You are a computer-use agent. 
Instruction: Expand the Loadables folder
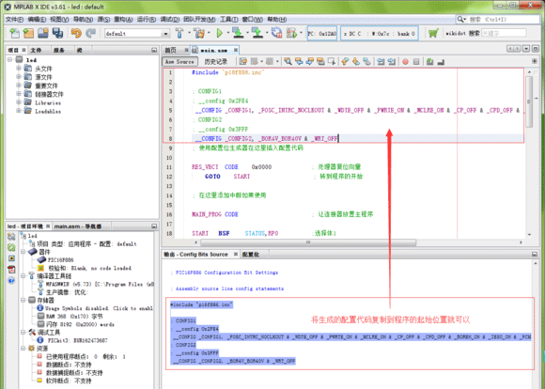point(19,111)
